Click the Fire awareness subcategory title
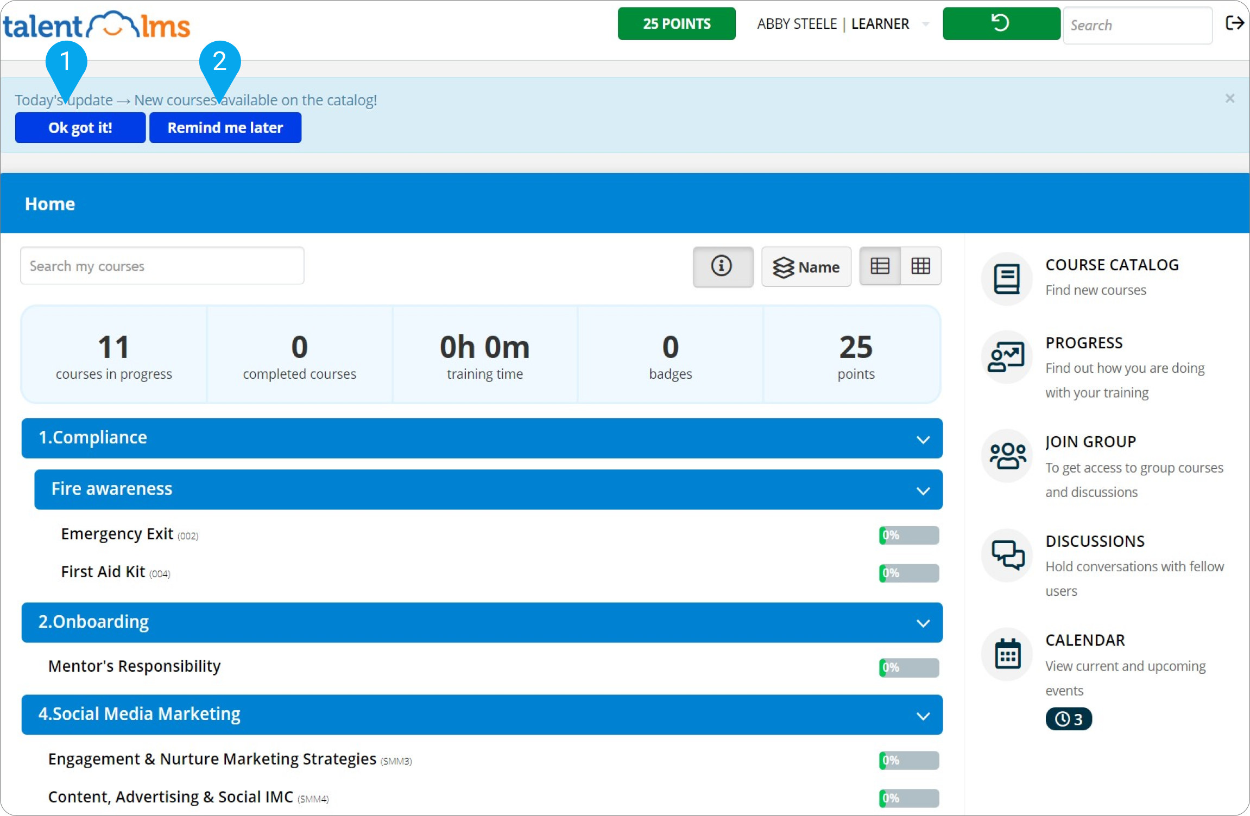This screenshot has width=1250, height=816. [x=112, y=488]
